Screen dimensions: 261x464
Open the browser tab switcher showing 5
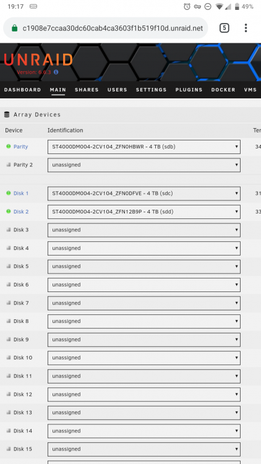[x=225, y=28]
